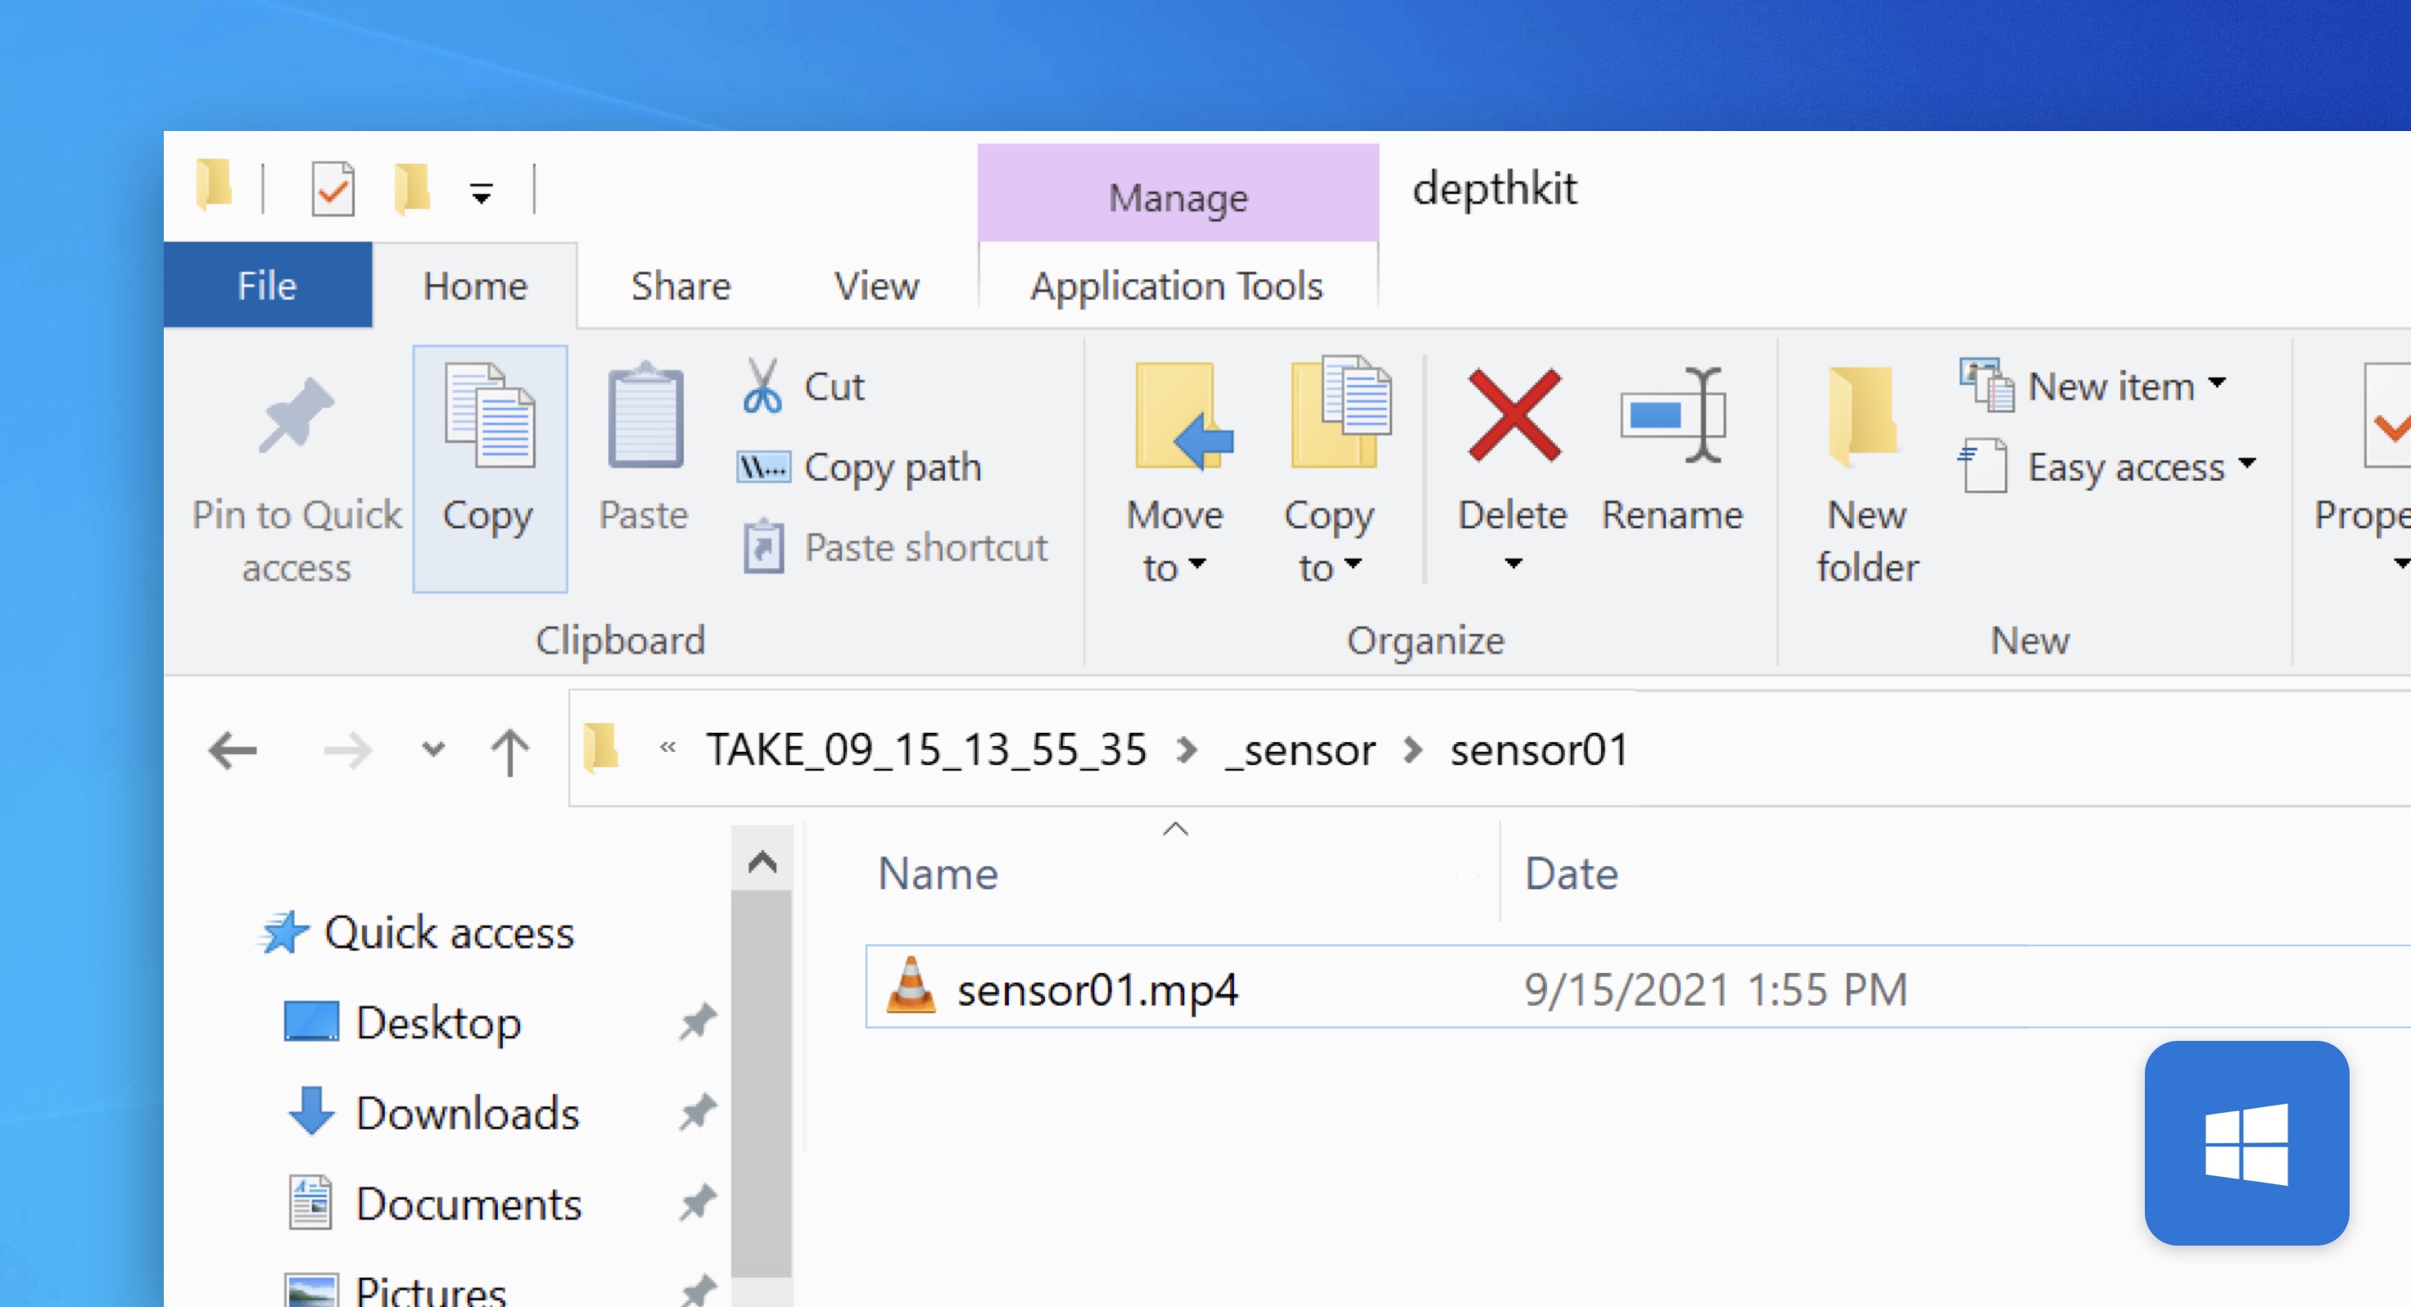
Task: Click the Copy path icon
Action: coord(764,466)
